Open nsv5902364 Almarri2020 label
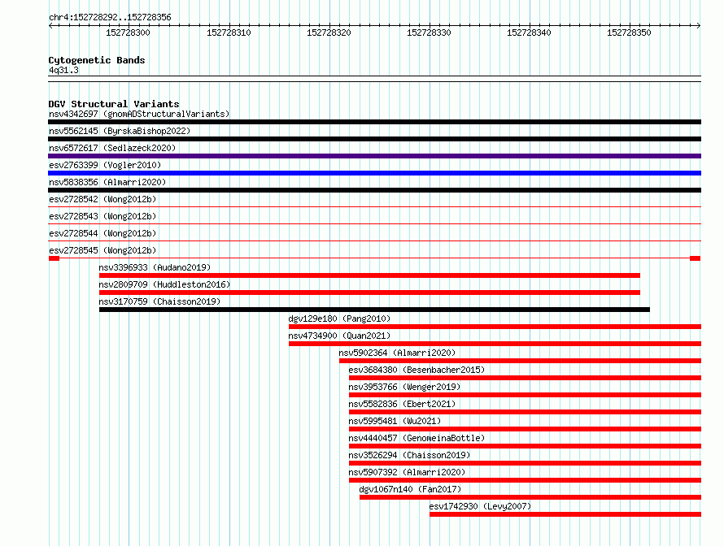 [397, 353]
